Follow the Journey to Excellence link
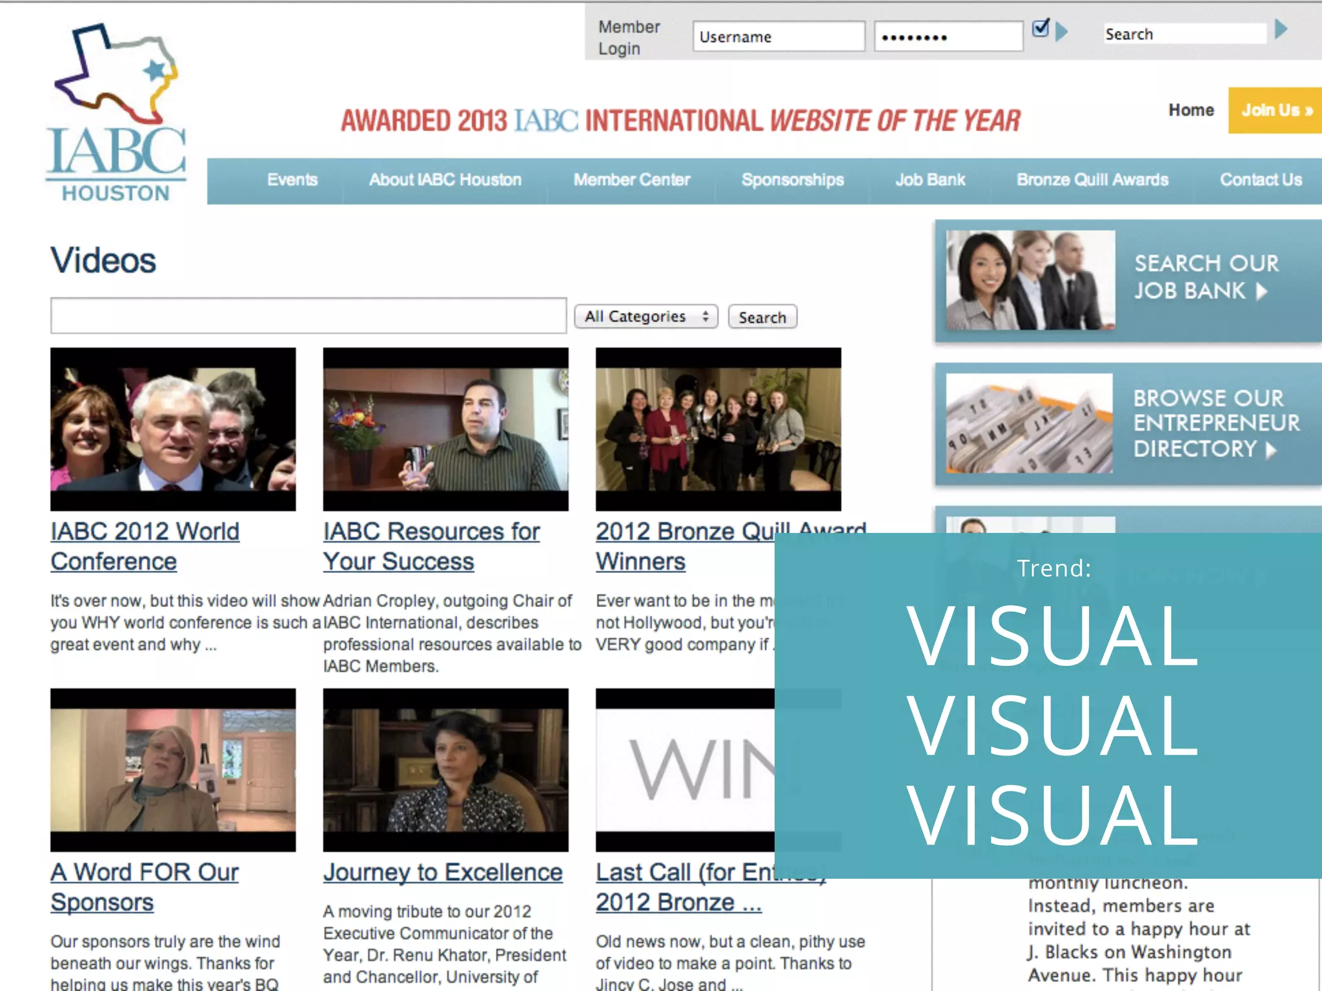1322x991 pixels. point(443,872)
